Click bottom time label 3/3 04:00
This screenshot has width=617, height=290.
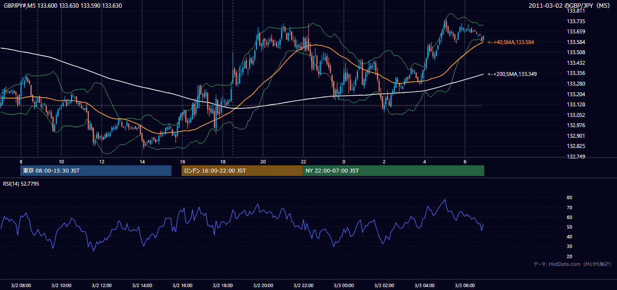424,286
